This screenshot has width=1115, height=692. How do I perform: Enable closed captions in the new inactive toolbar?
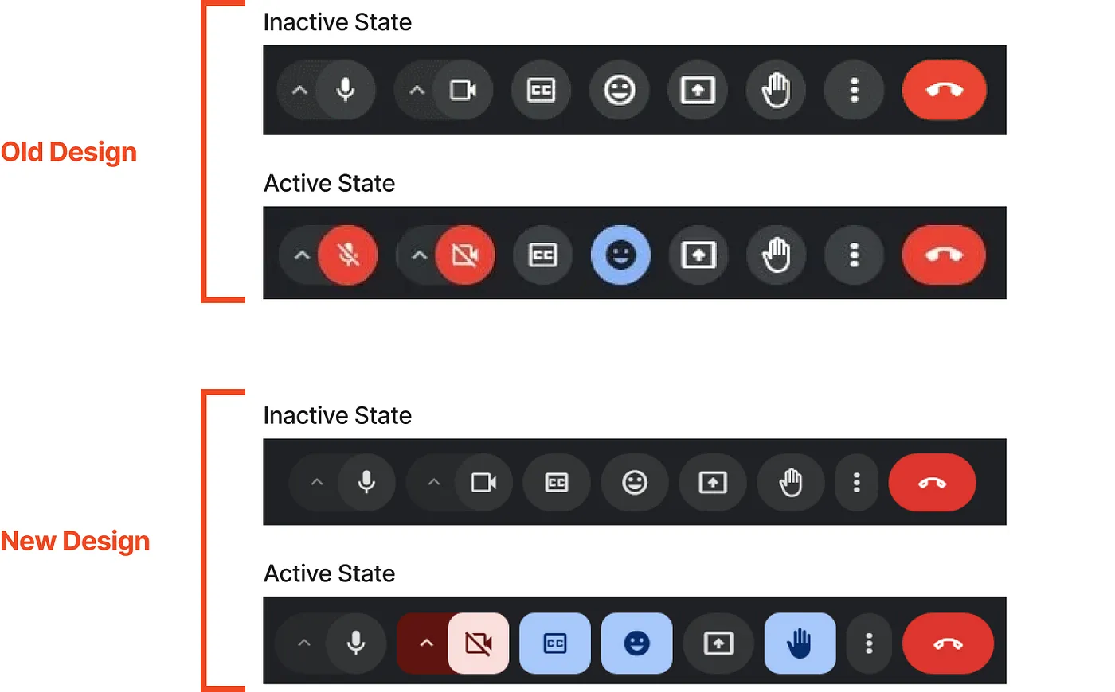[556, 483]
